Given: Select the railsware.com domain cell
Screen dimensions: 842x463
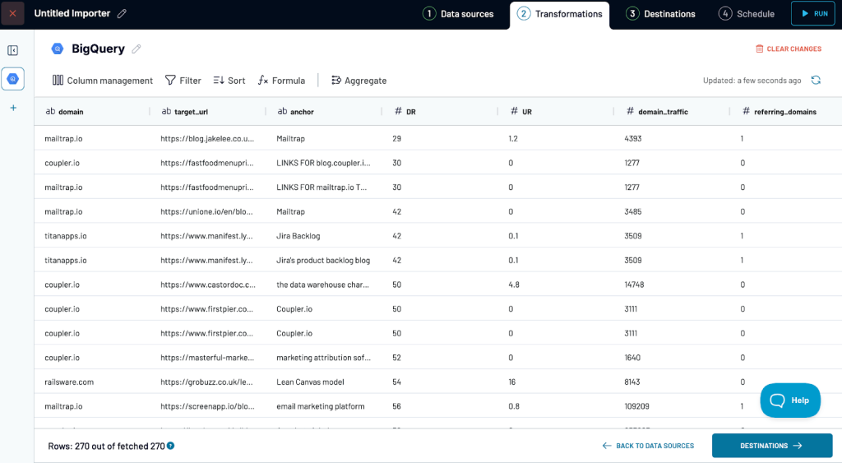Looking at the screenshot, I should [69, 382].
